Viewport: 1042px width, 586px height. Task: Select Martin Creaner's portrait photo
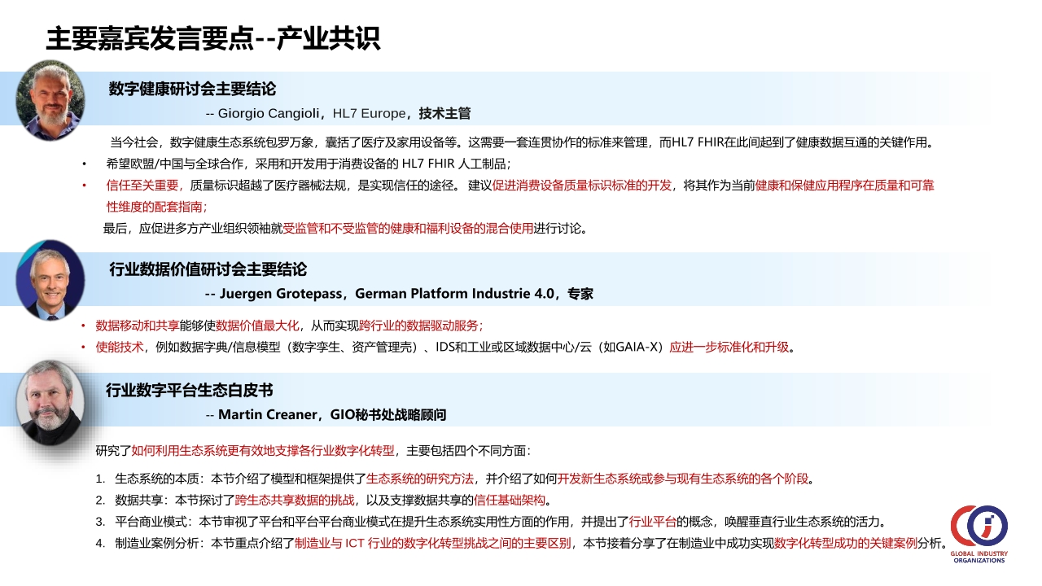pyautogui.click(x=50, y=403)
